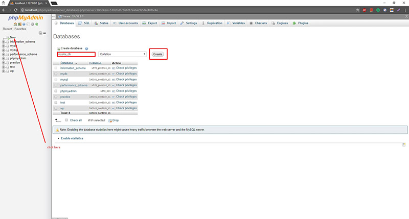The height and width of the screenshot is (219, 409).
Task: Sort by the Database column header
Action: coord(67,63)
